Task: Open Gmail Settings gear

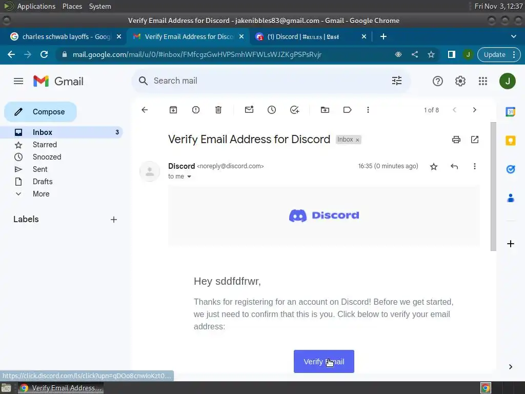Action: point(460,81)
